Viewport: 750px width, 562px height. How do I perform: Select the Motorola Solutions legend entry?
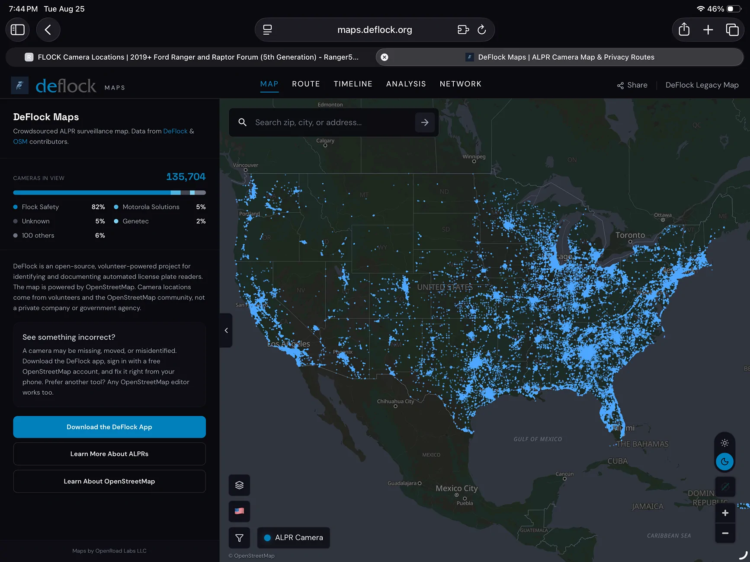pyautogui.click(x=160, y=207)
